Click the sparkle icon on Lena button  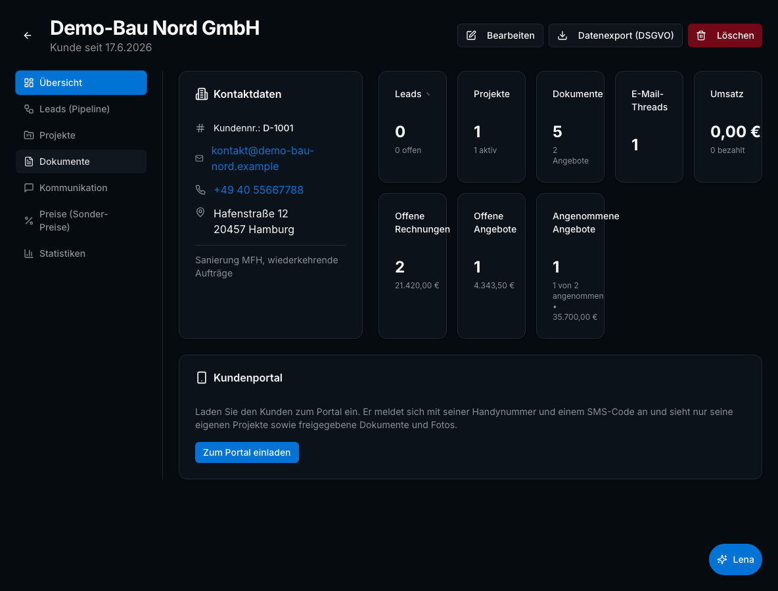722,559
